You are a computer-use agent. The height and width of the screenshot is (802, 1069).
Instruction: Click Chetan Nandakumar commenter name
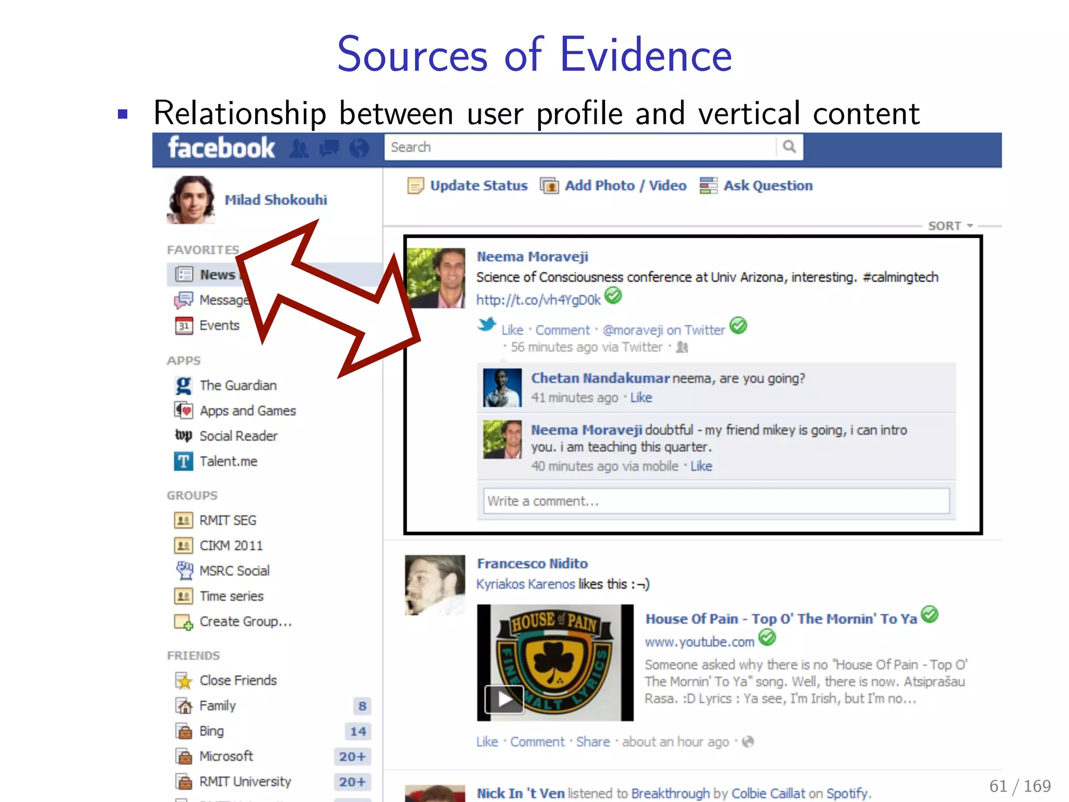[x=600, y=379]
